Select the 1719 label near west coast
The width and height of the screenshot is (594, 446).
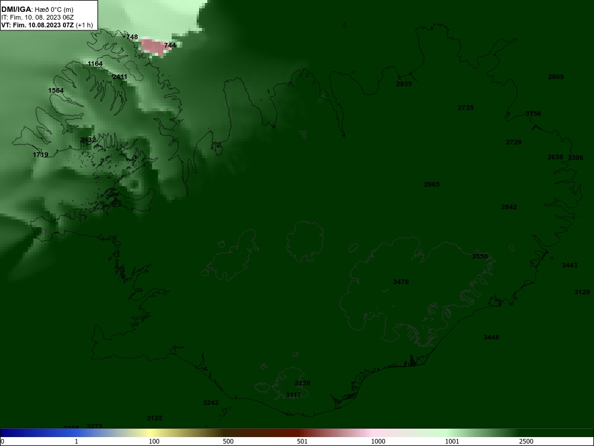click(40, 155)
